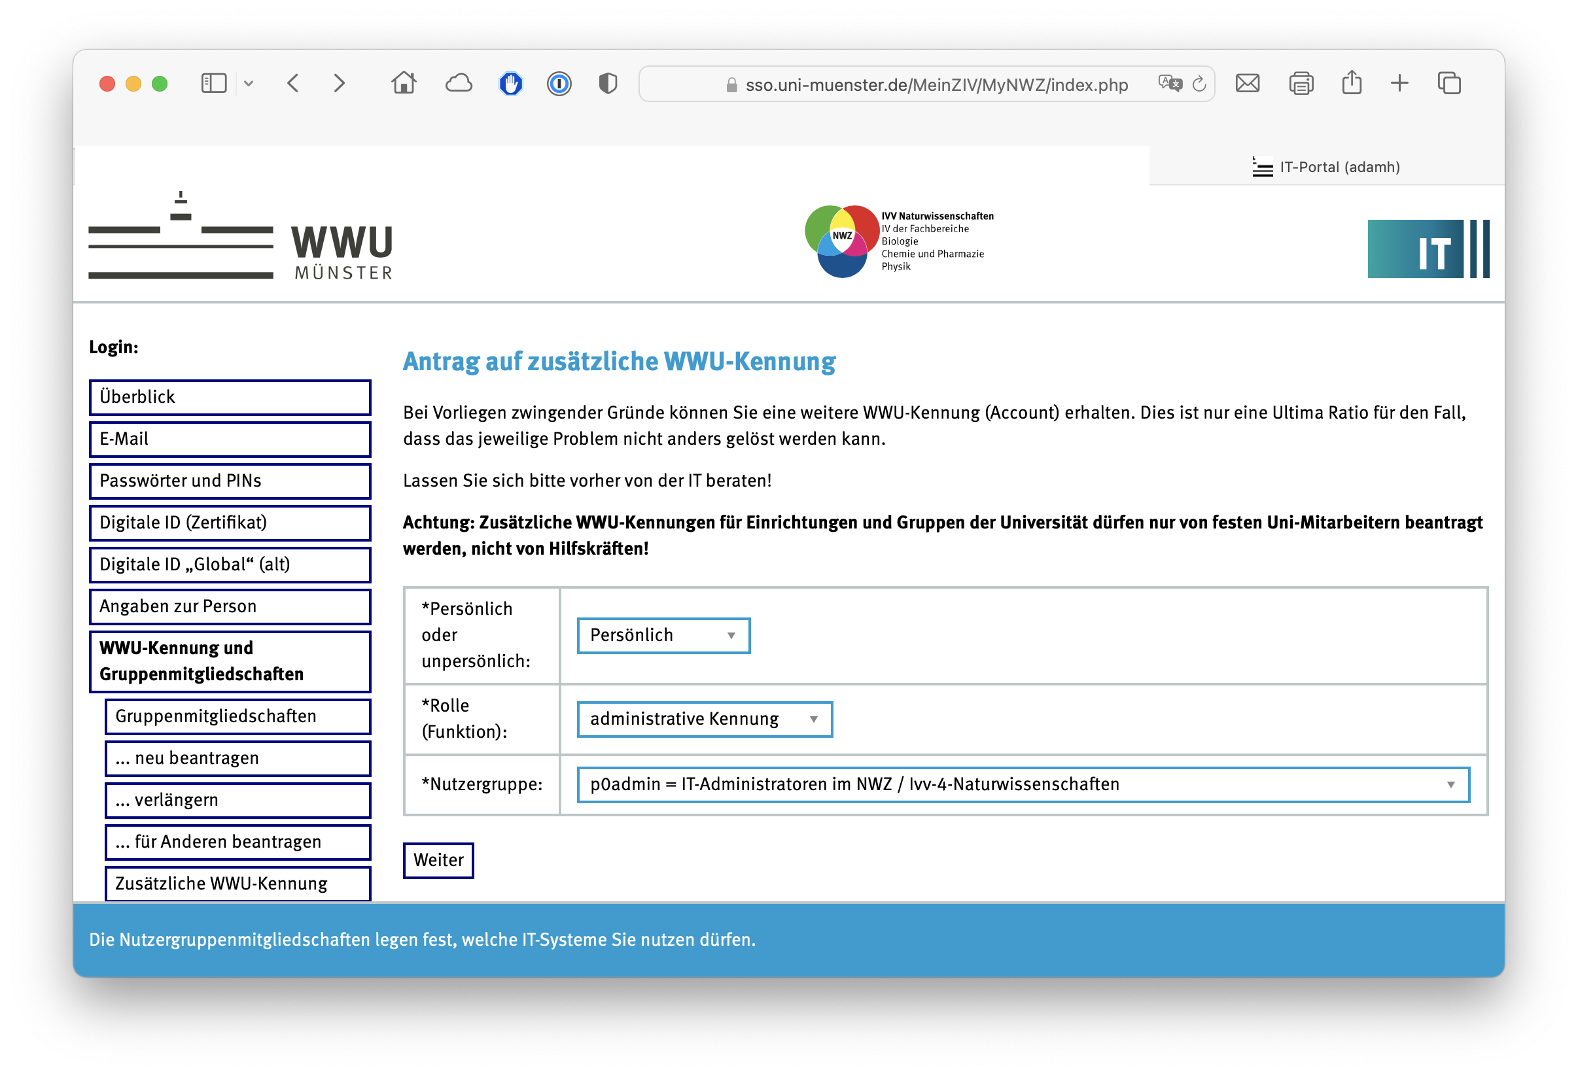Open Digitale ID (Zertifikat) section
Screen dimensions: 1578x1074
230,523
